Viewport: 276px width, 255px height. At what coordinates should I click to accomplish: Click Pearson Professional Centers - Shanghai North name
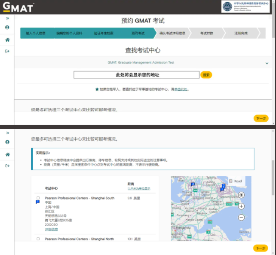coord(80,239)
